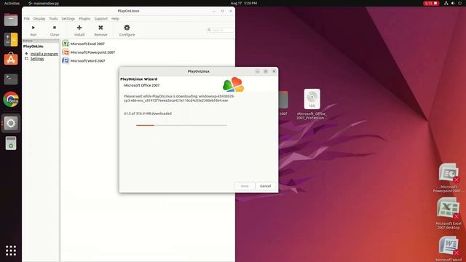Click the network icon in system tray
Image resolution: width=466 pixels, height=262 pixels.
click(x=446, y=3)
